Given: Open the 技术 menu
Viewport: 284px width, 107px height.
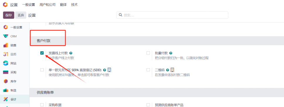Looking at the screenshot, I should pos(74,5).
